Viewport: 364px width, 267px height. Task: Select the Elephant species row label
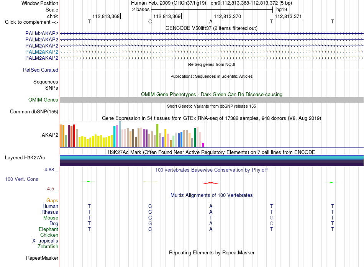click(48, 229)
